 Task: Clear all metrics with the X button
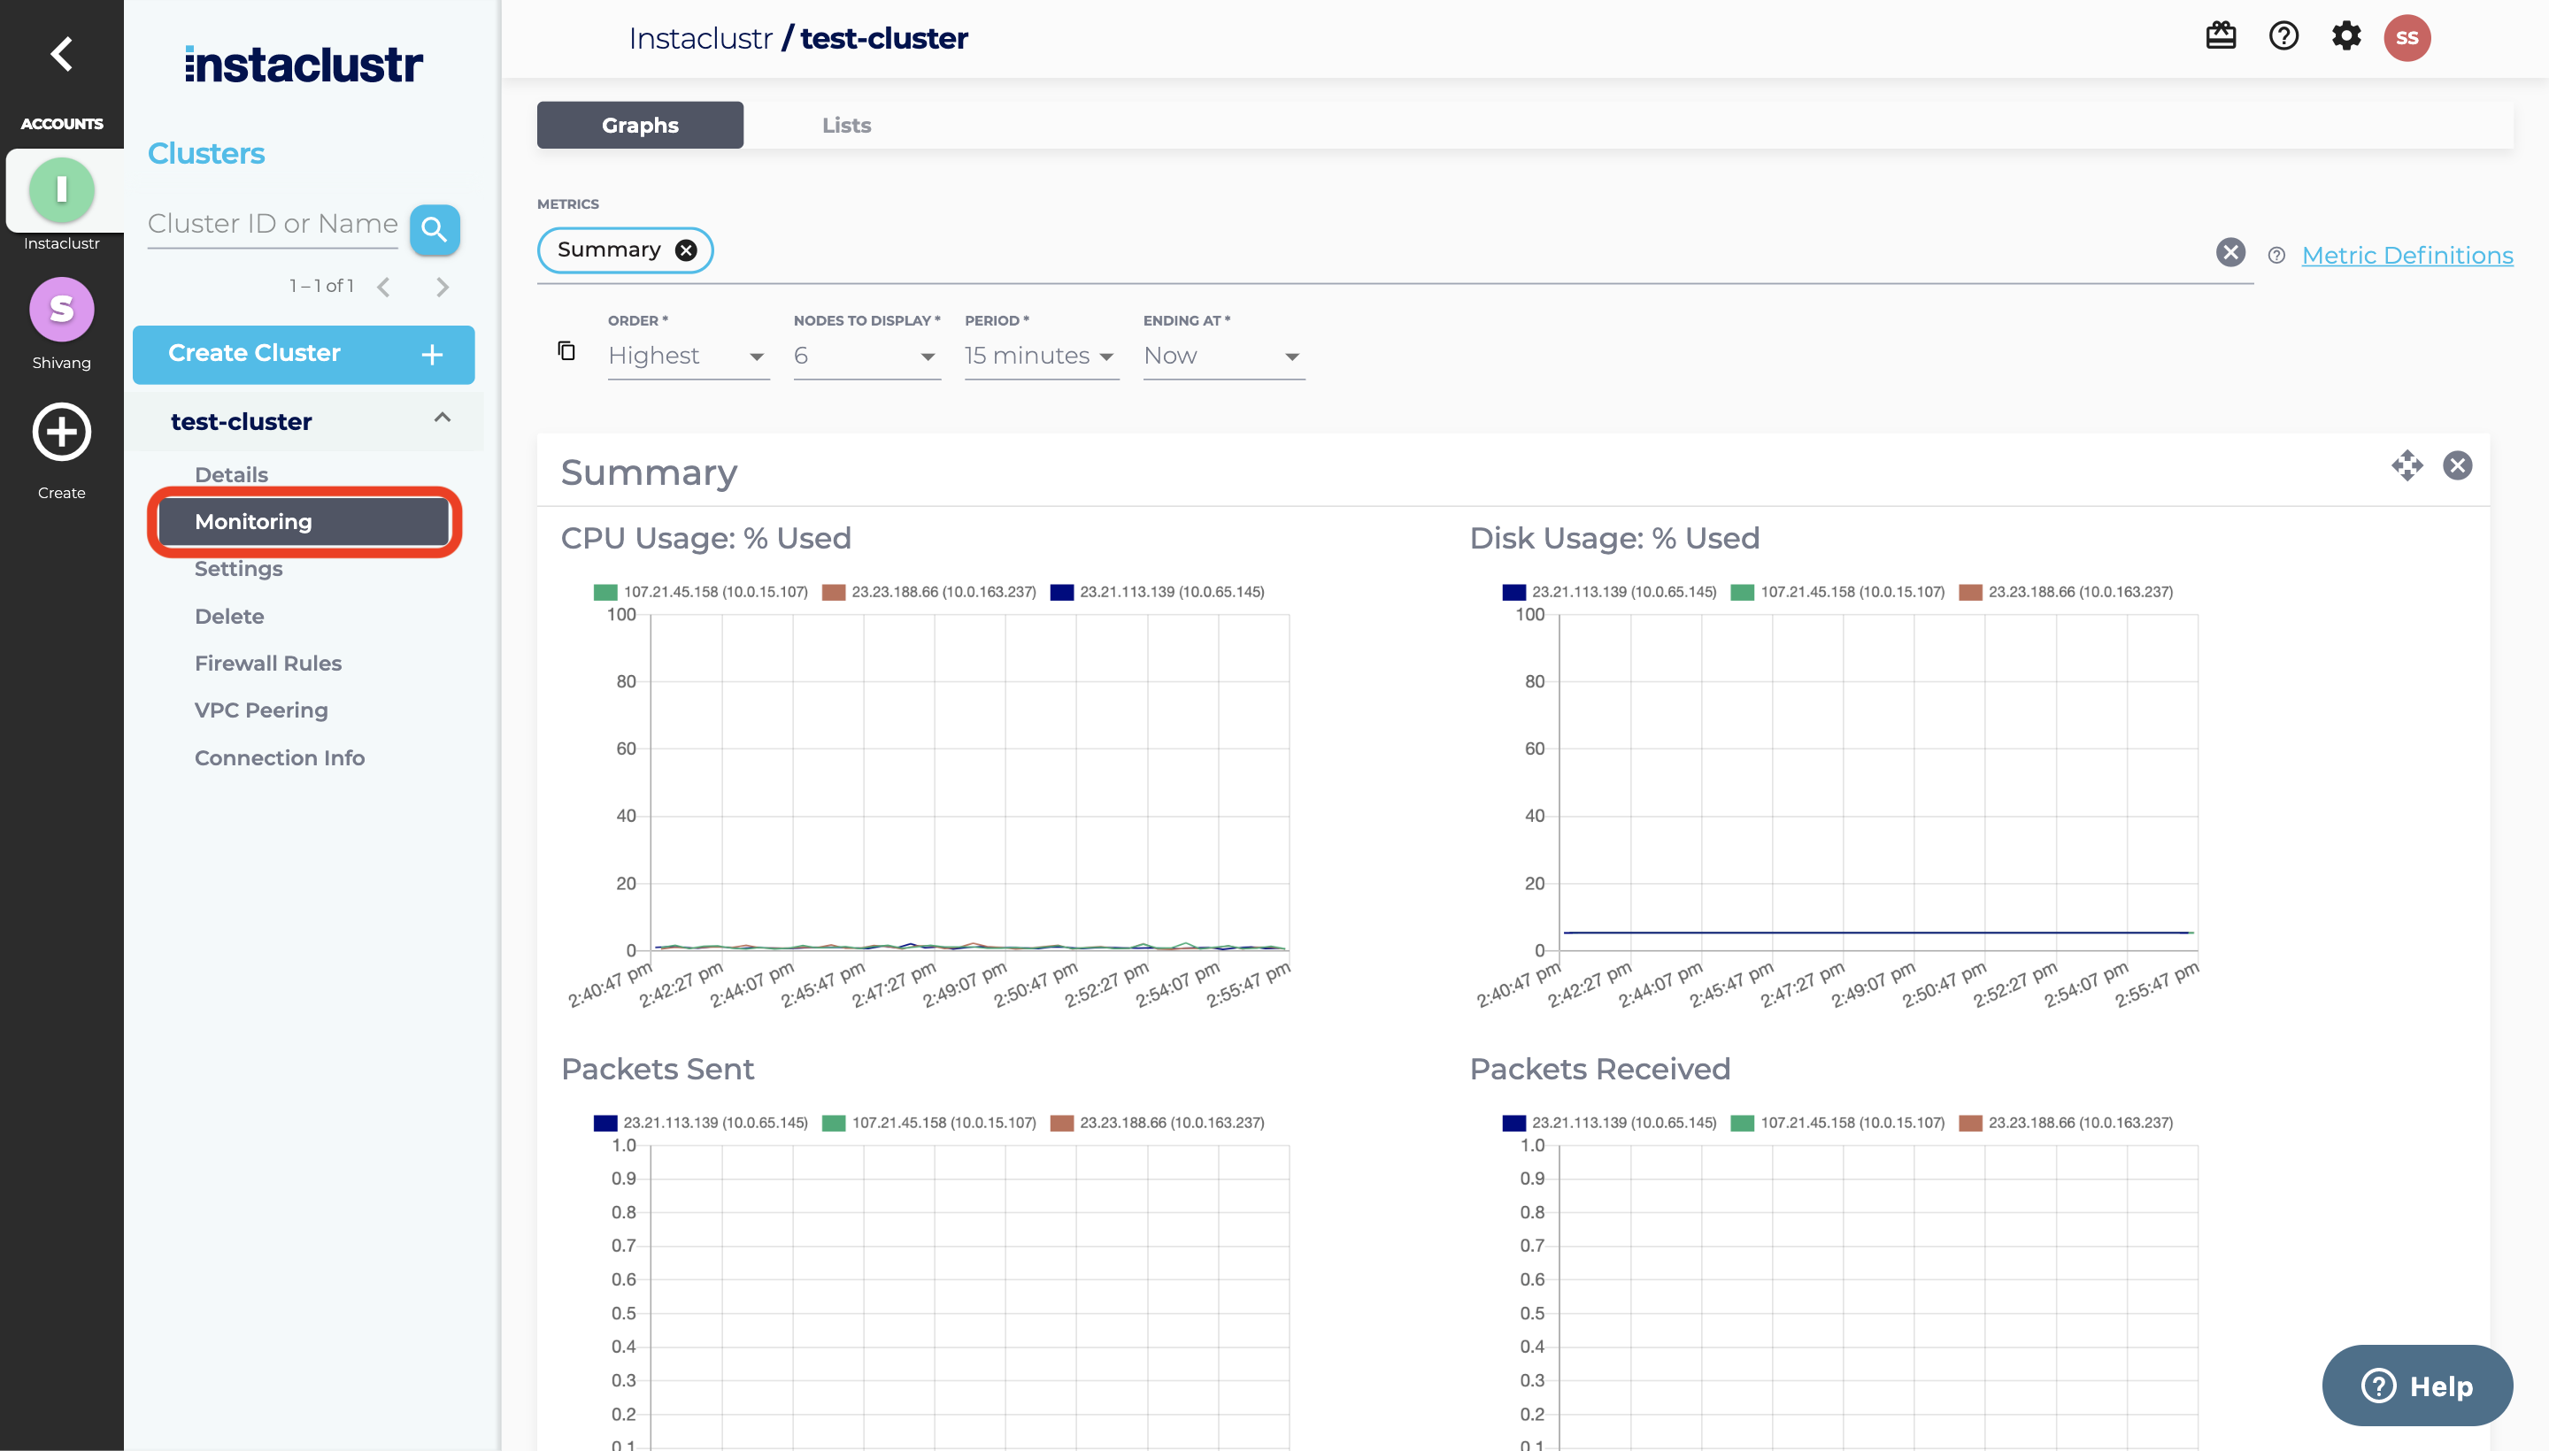2230,252
